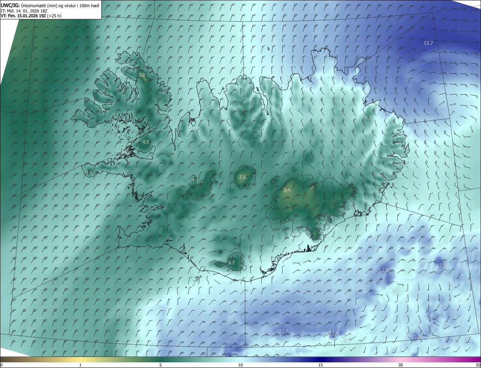Image resolution: width=481 pixels, height=368 pixels.
Task: Click the '1' label on the color scale
Action: [x=80, y=365]
